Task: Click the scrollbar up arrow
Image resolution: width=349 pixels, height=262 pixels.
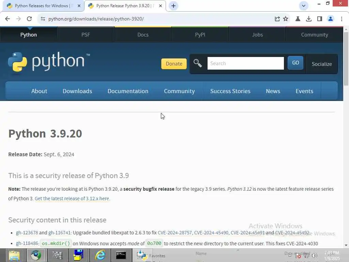Action: point(346,29)
